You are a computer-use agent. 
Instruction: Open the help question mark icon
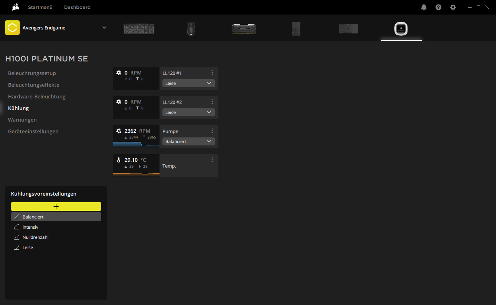coord(438,7)
